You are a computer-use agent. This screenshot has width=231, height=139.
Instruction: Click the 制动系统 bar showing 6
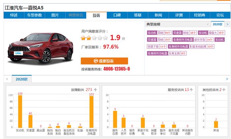58,127
